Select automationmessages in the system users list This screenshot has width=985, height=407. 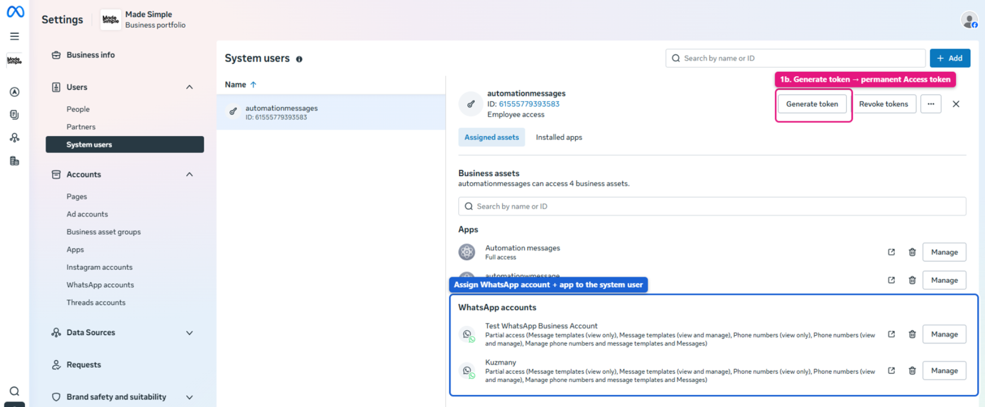click(331, 112)
